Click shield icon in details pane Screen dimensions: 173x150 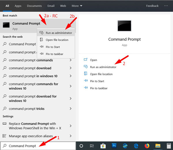click(x=86, y=67)
